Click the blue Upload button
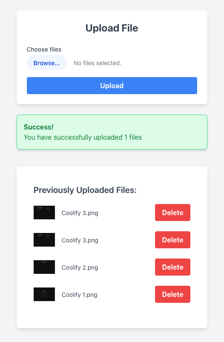 [112, 86]
